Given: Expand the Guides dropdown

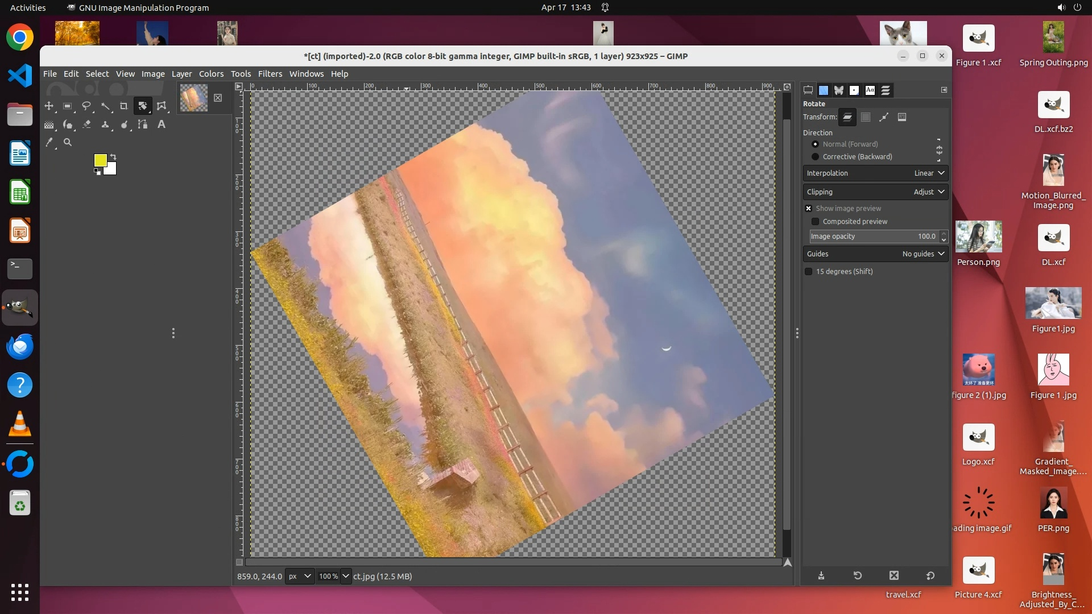Looking at the screenshot, I should [x=875, y=254].
